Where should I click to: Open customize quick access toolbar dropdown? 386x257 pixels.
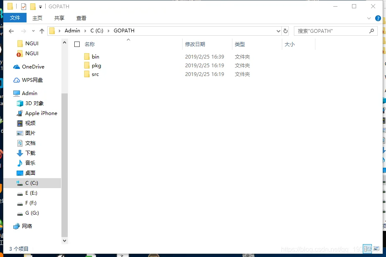pos(41,7)
